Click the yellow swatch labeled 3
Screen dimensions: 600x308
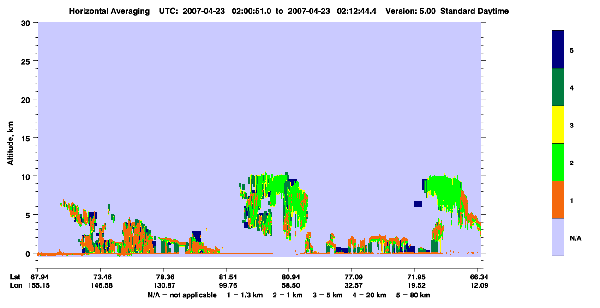tap(558, 125)
